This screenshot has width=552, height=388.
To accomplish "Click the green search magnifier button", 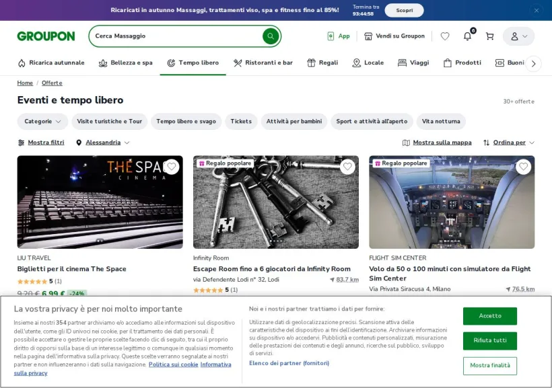I will [271, 36].
